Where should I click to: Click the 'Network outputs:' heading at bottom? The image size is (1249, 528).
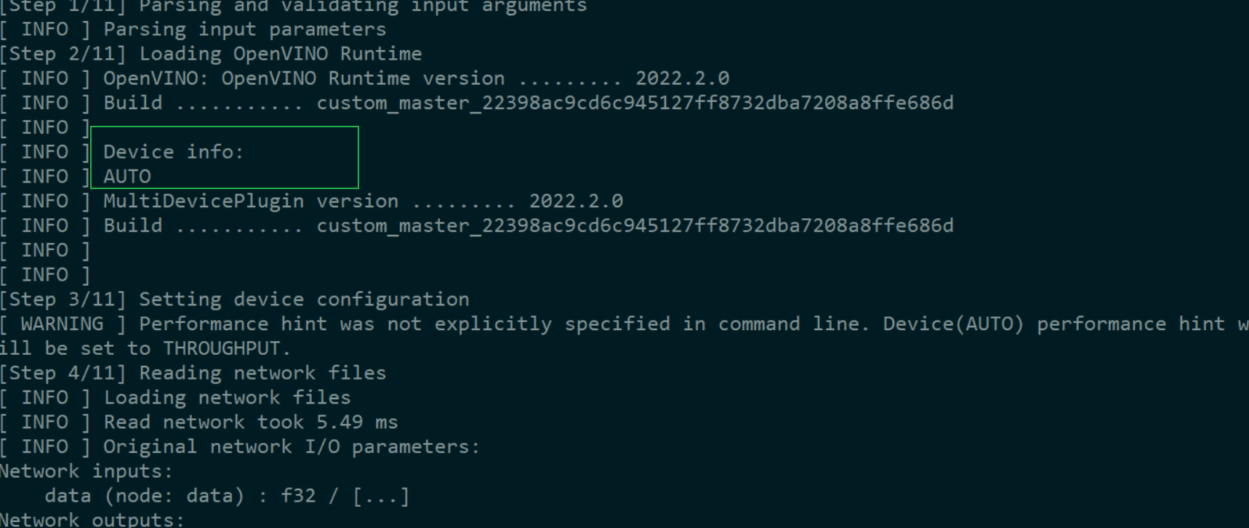click(x=92, y=519)
